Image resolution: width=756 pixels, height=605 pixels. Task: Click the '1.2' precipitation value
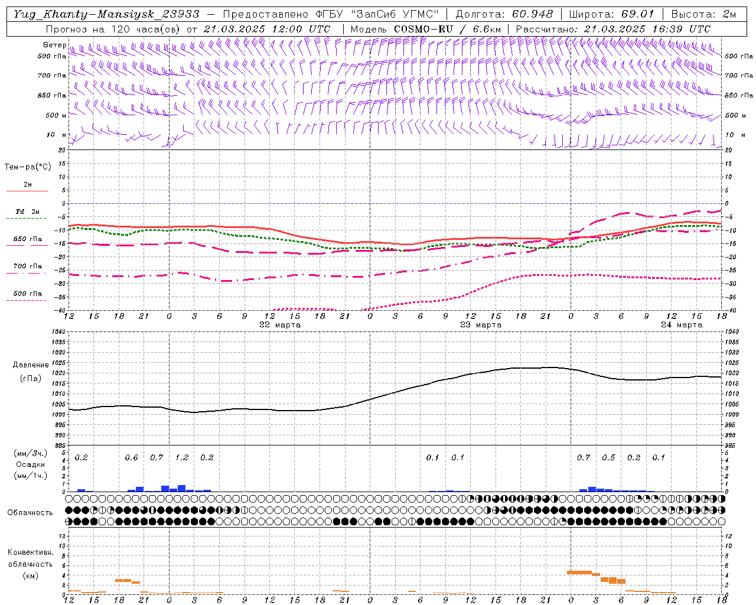pyautogui.click(x=182, y=458)
